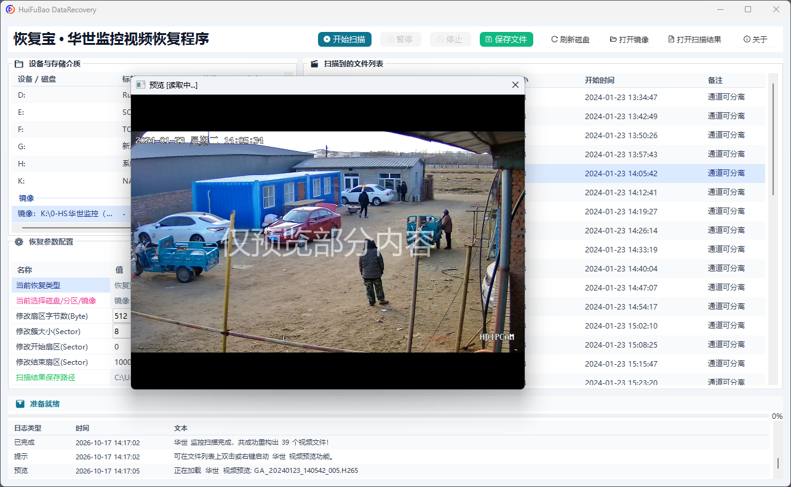
Task: Close the 预览 preview window
Action: (515, 85)
